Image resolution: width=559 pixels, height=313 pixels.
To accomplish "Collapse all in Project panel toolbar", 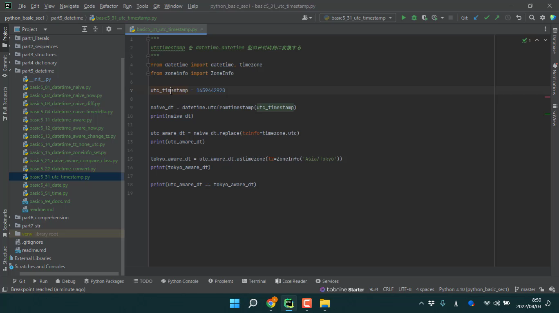I will tap(95, 29).
